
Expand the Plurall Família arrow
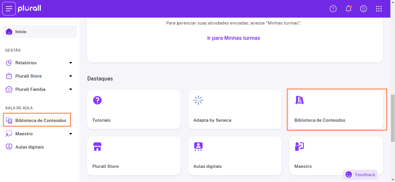tap(71, 89)
